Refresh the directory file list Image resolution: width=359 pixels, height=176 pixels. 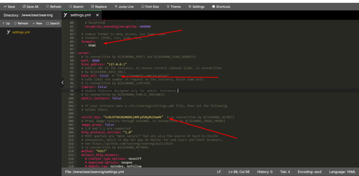click(x=21, y=23)
